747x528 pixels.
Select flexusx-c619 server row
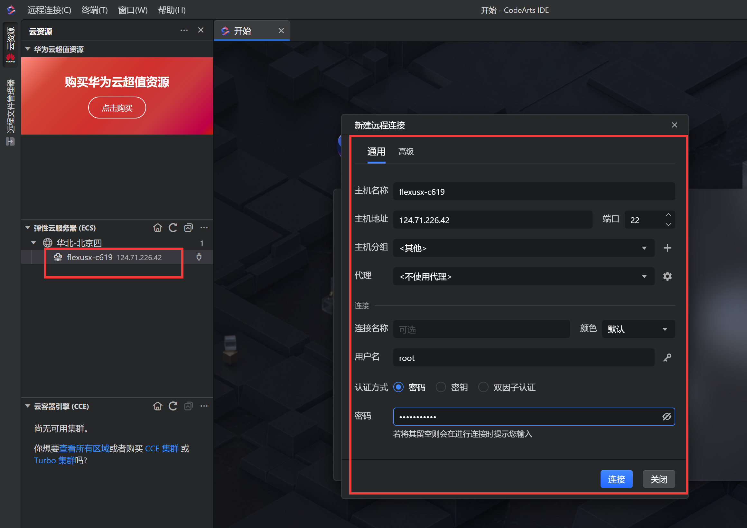(117, 257)
